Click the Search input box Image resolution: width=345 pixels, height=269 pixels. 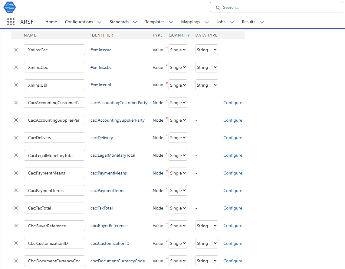(276, 7)
